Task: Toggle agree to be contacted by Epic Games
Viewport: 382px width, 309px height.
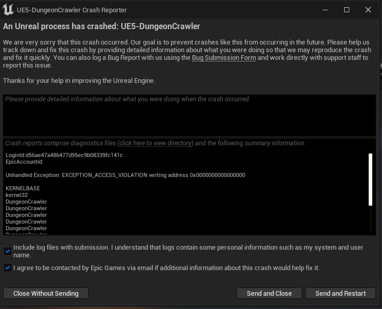Action: click(8, 268)
